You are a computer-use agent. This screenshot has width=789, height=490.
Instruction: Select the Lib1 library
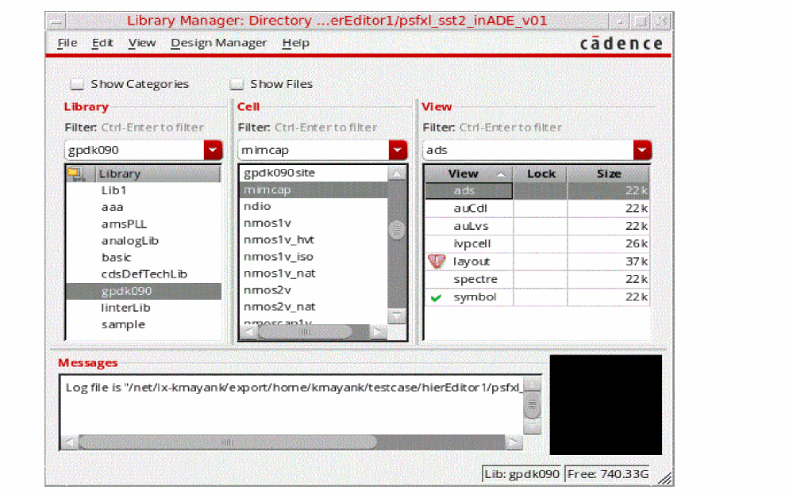[144, 190]
